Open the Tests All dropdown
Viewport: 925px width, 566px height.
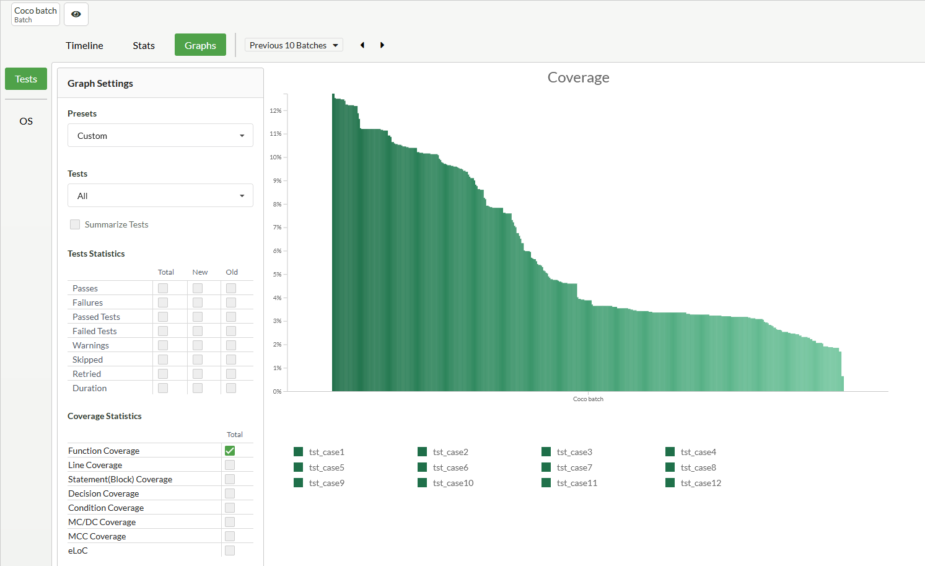(160, 196)
